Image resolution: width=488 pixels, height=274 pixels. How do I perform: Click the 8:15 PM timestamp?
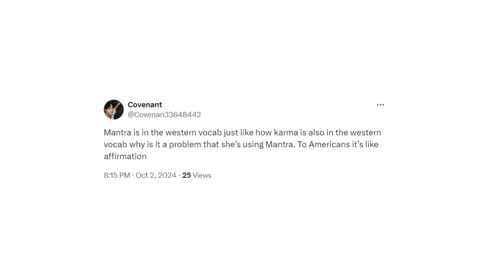tap(117, 175)
